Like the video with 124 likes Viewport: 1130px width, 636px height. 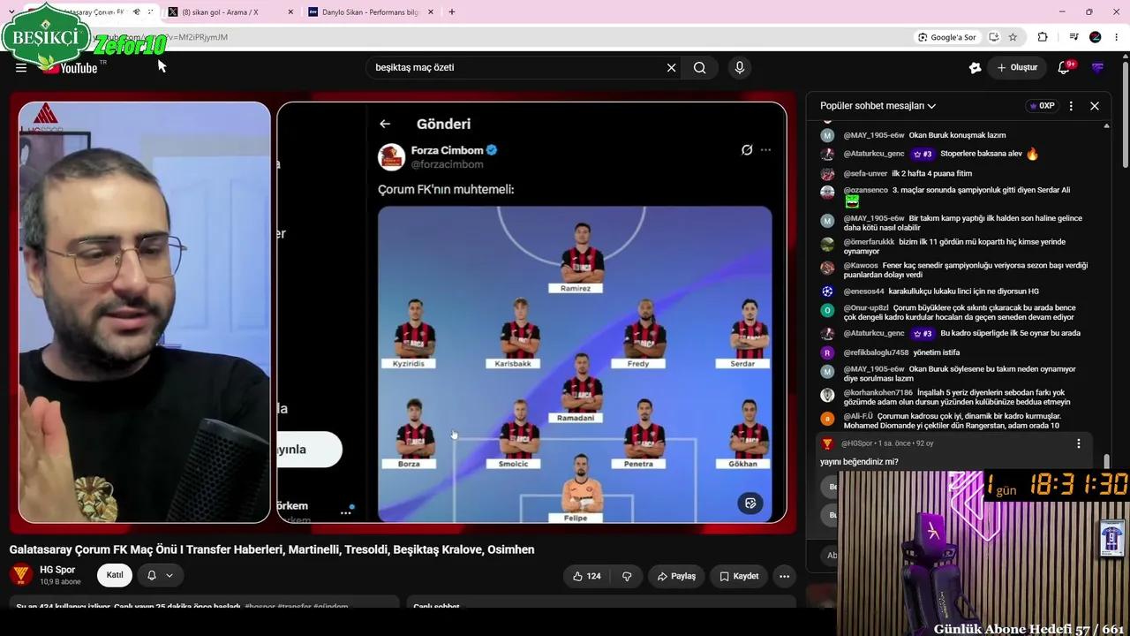[586, 576]
